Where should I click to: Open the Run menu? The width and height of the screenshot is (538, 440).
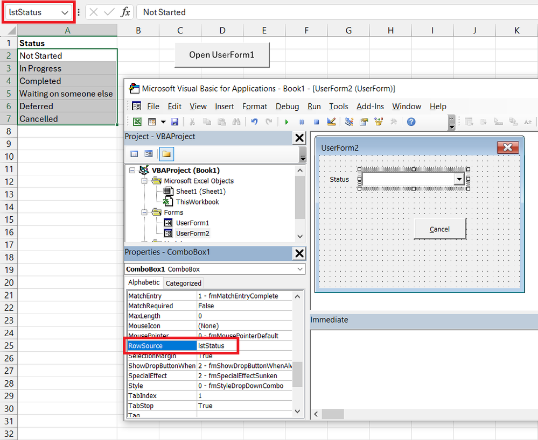point(314,107)
